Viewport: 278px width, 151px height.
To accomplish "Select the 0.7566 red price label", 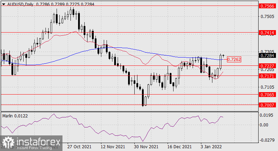I will pos(268,6).
